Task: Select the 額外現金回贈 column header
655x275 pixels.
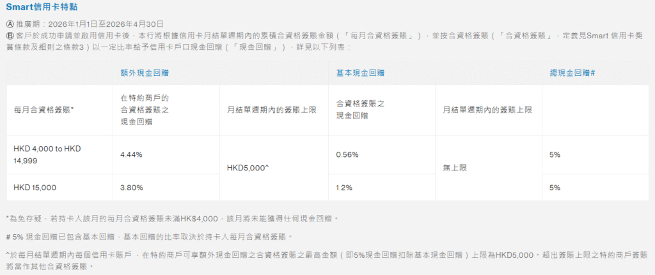Action: [140, 73]
